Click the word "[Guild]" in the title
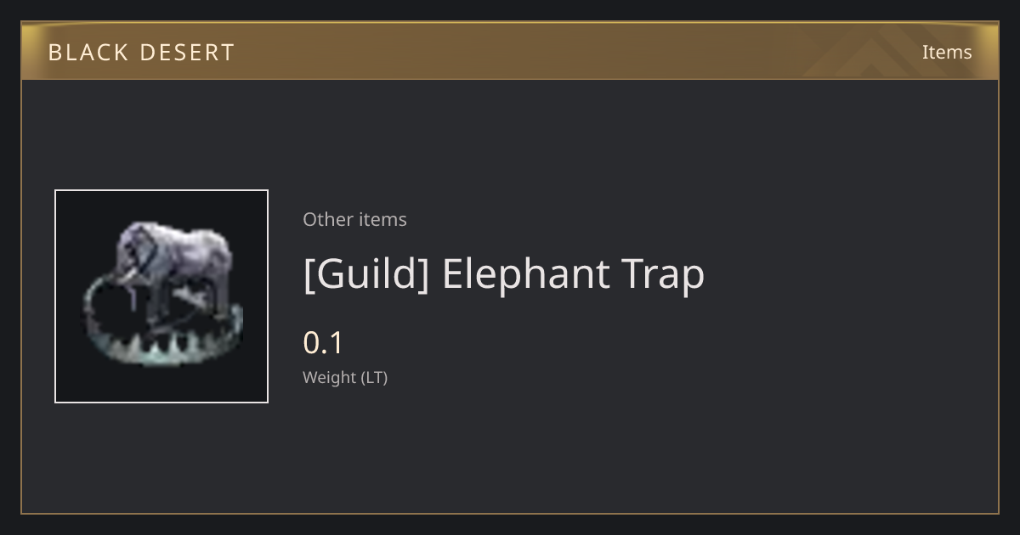The height and width of the screenshot is (535, 1020). coord(365,274)
